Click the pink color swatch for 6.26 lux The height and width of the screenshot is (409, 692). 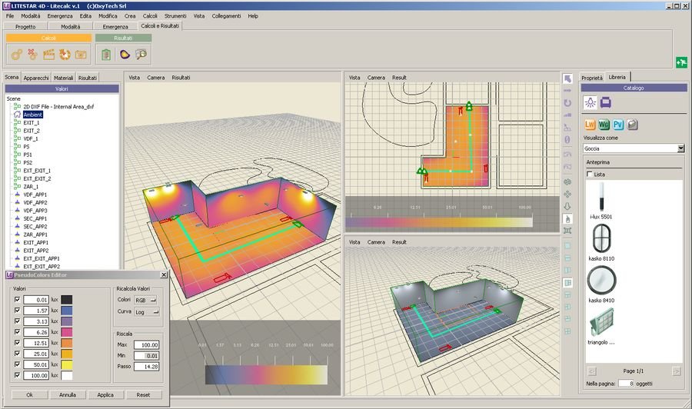[x=67, y=332]
